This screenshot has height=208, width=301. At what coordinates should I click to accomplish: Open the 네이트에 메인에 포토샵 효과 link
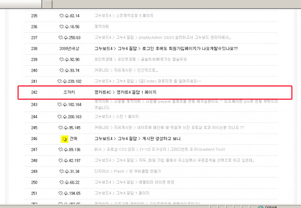[169, 128]
